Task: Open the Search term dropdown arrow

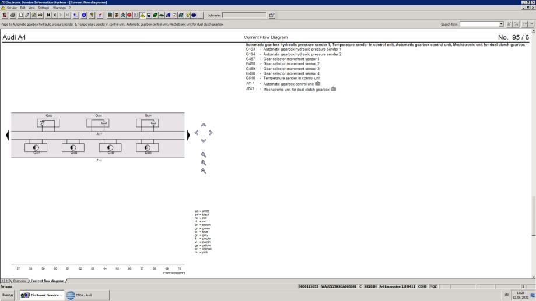Action: coord(501,24)
